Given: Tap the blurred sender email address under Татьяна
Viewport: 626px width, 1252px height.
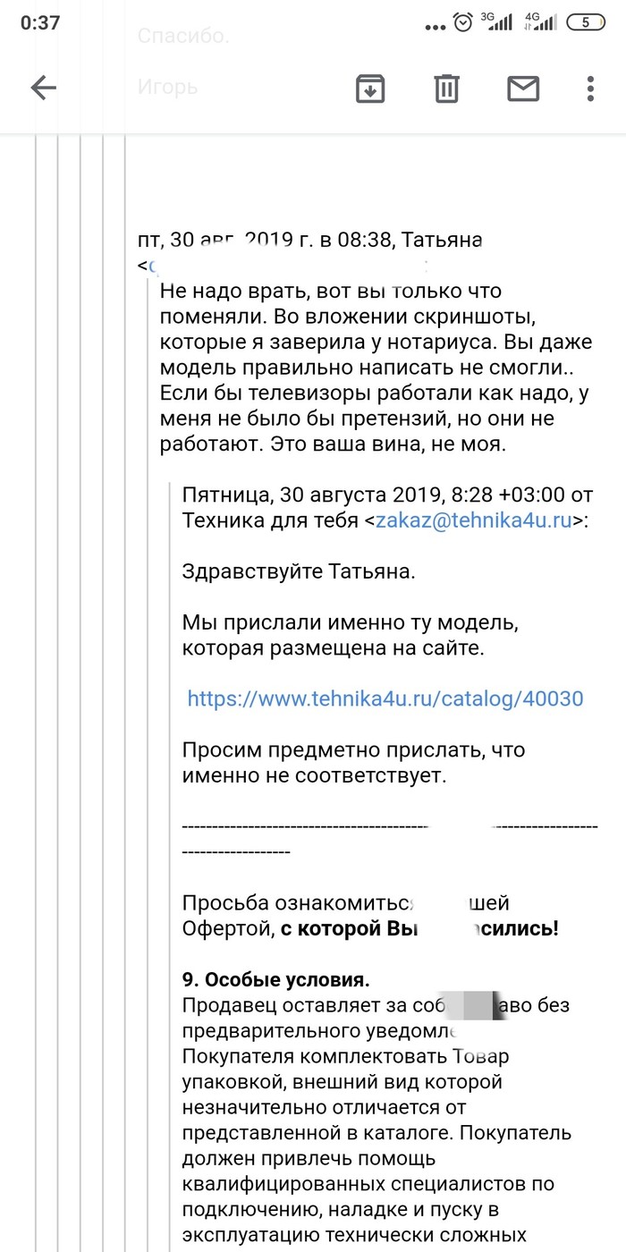Looking at the screenshot, I should coord(286,266).
